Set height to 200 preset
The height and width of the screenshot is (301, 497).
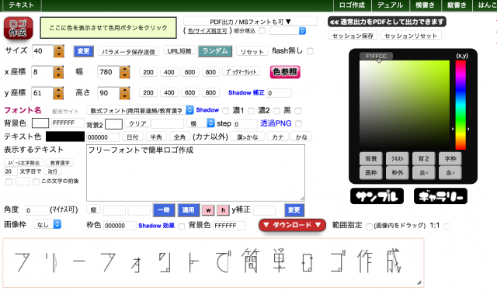click(x=148, y=92)
